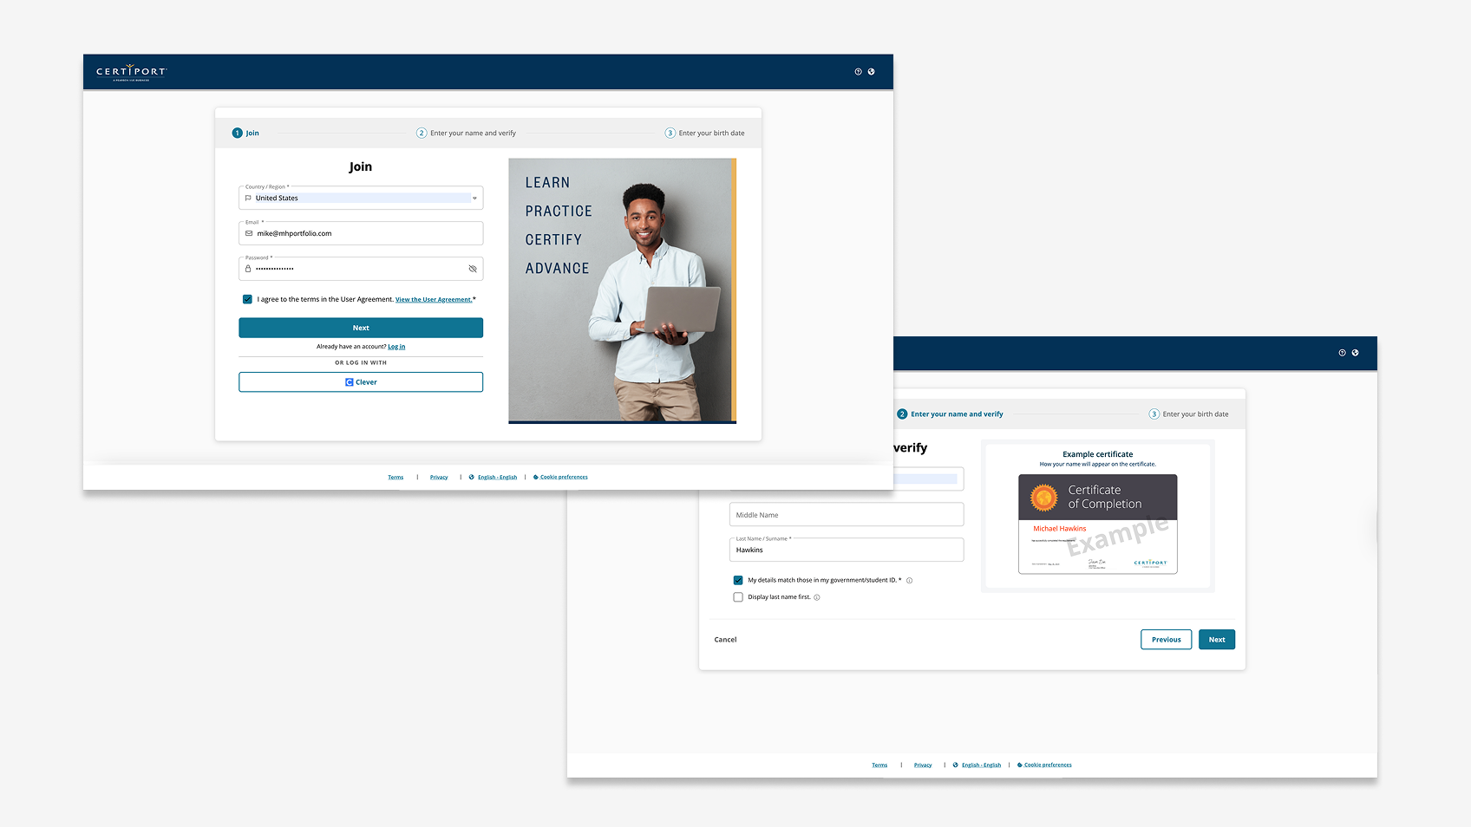Open the cookie preferences icon in the footer
The height and width of the screenshot is (827, 1471).
535,477
